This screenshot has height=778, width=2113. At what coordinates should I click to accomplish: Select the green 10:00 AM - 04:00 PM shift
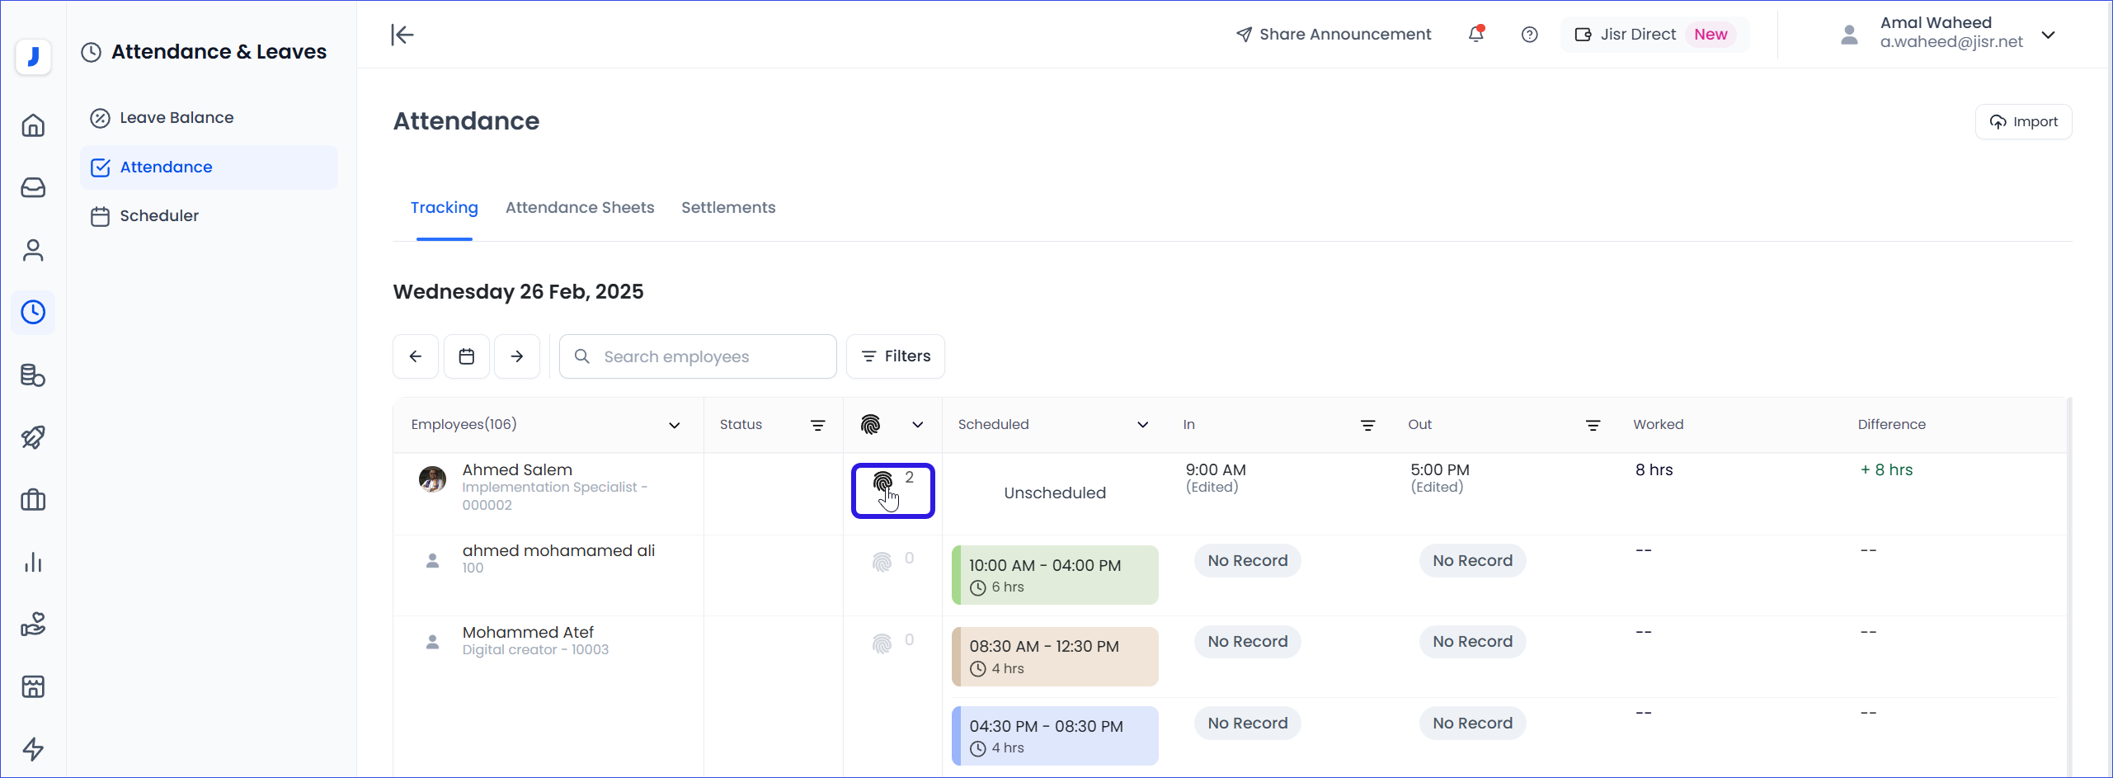[1055, 575]
